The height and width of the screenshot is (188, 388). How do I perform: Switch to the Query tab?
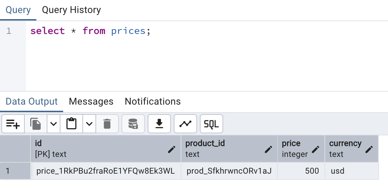pyautogui.click(x=18, y=10)
